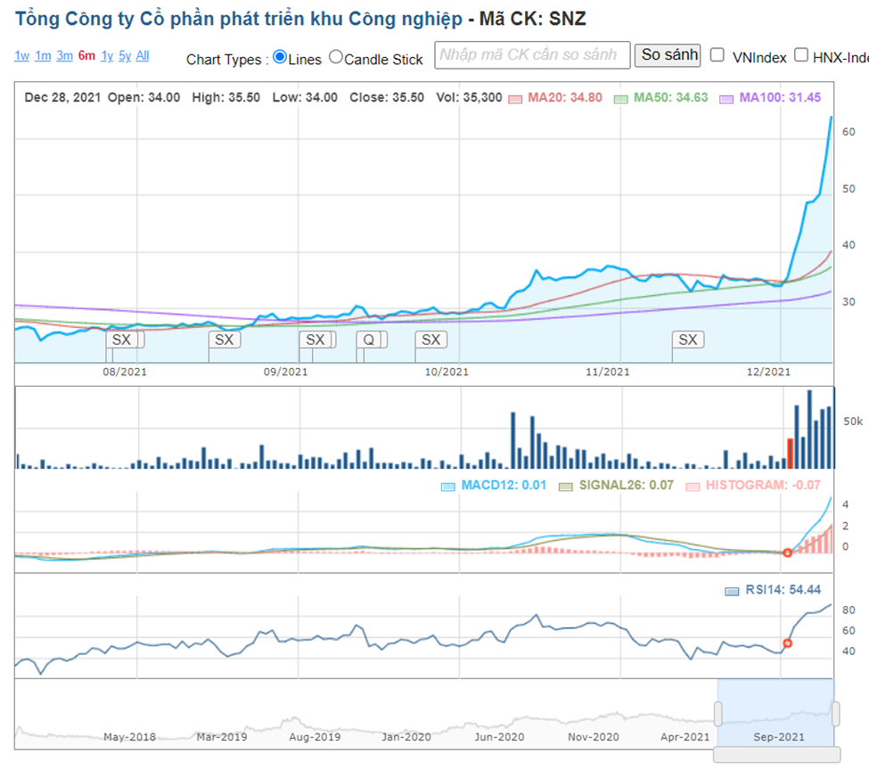Click the left handle of the range navigator
Viewport: 869px width, 778px height.
point(717,713)
